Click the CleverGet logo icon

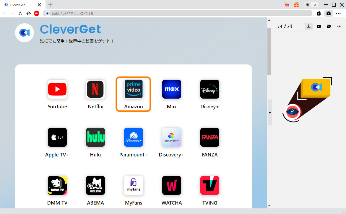coord(25,33)
